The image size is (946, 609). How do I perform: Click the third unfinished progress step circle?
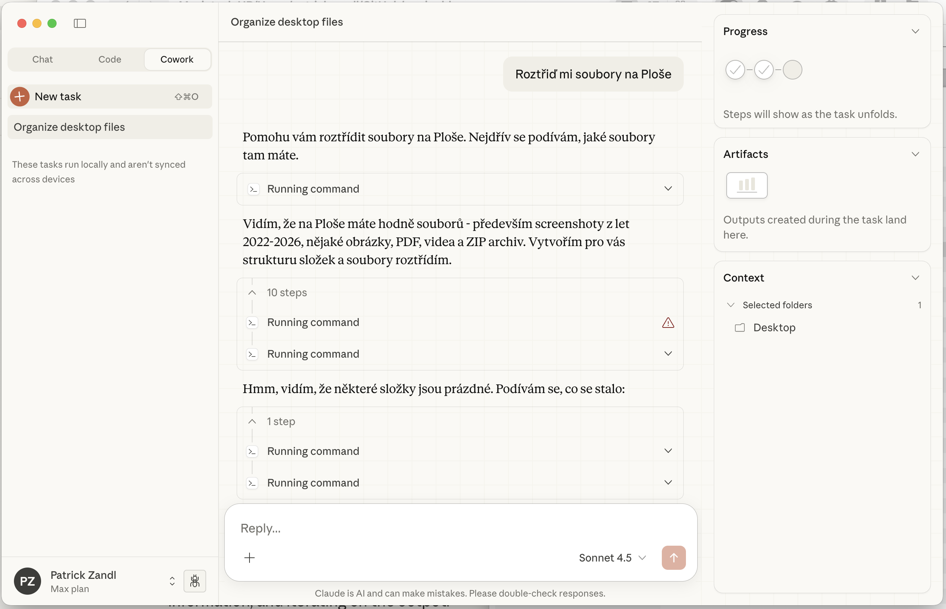click(792, 70)
